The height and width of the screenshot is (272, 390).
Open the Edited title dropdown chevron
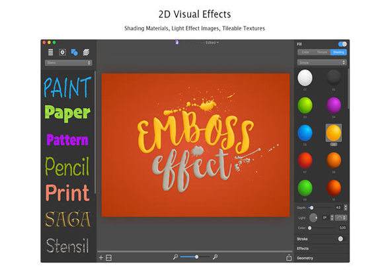[217, 42]
